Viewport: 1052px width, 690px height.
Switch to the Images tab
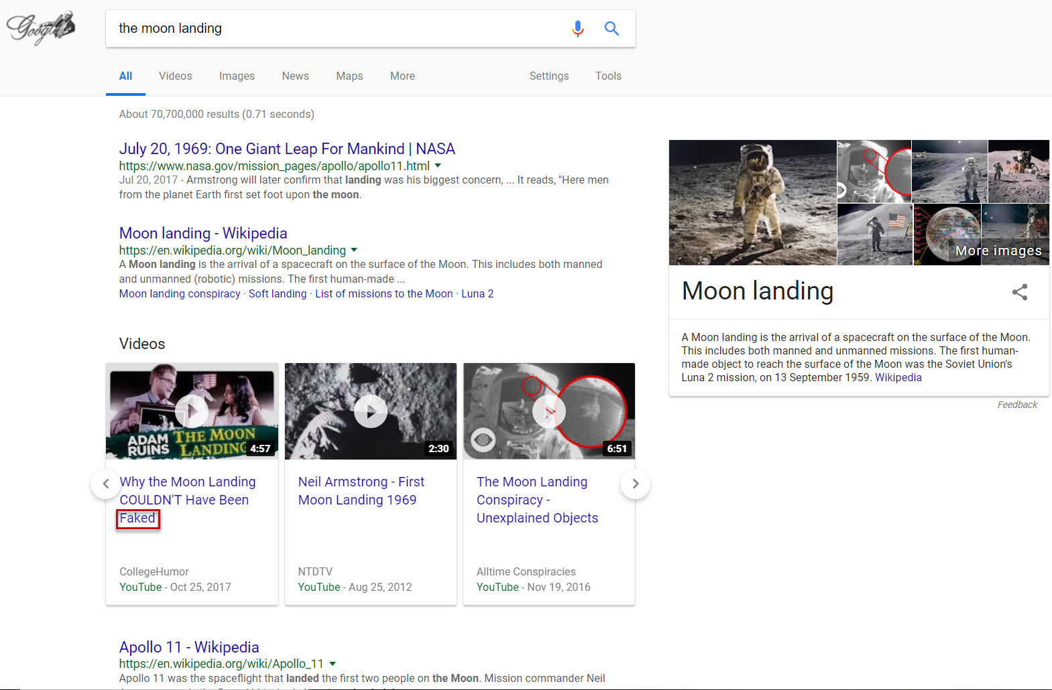(x=237, y=76)
